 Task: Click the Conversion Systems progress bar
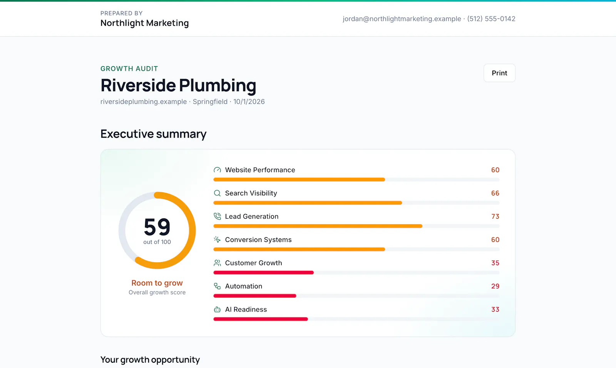click(x=357, y=249)
